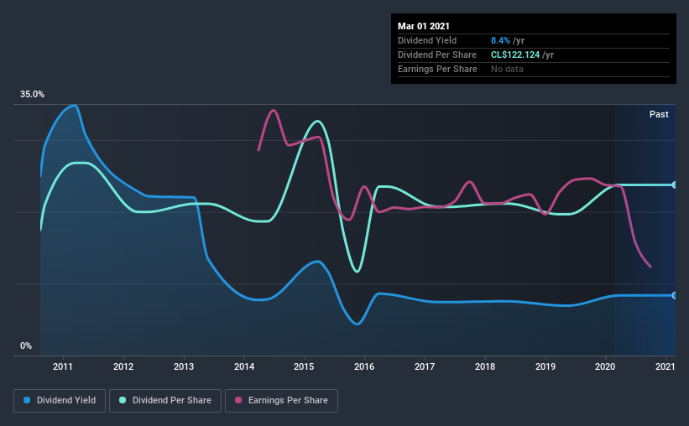Click the Past region label
This screenshot has width=689, height=426.
[659, 114]
